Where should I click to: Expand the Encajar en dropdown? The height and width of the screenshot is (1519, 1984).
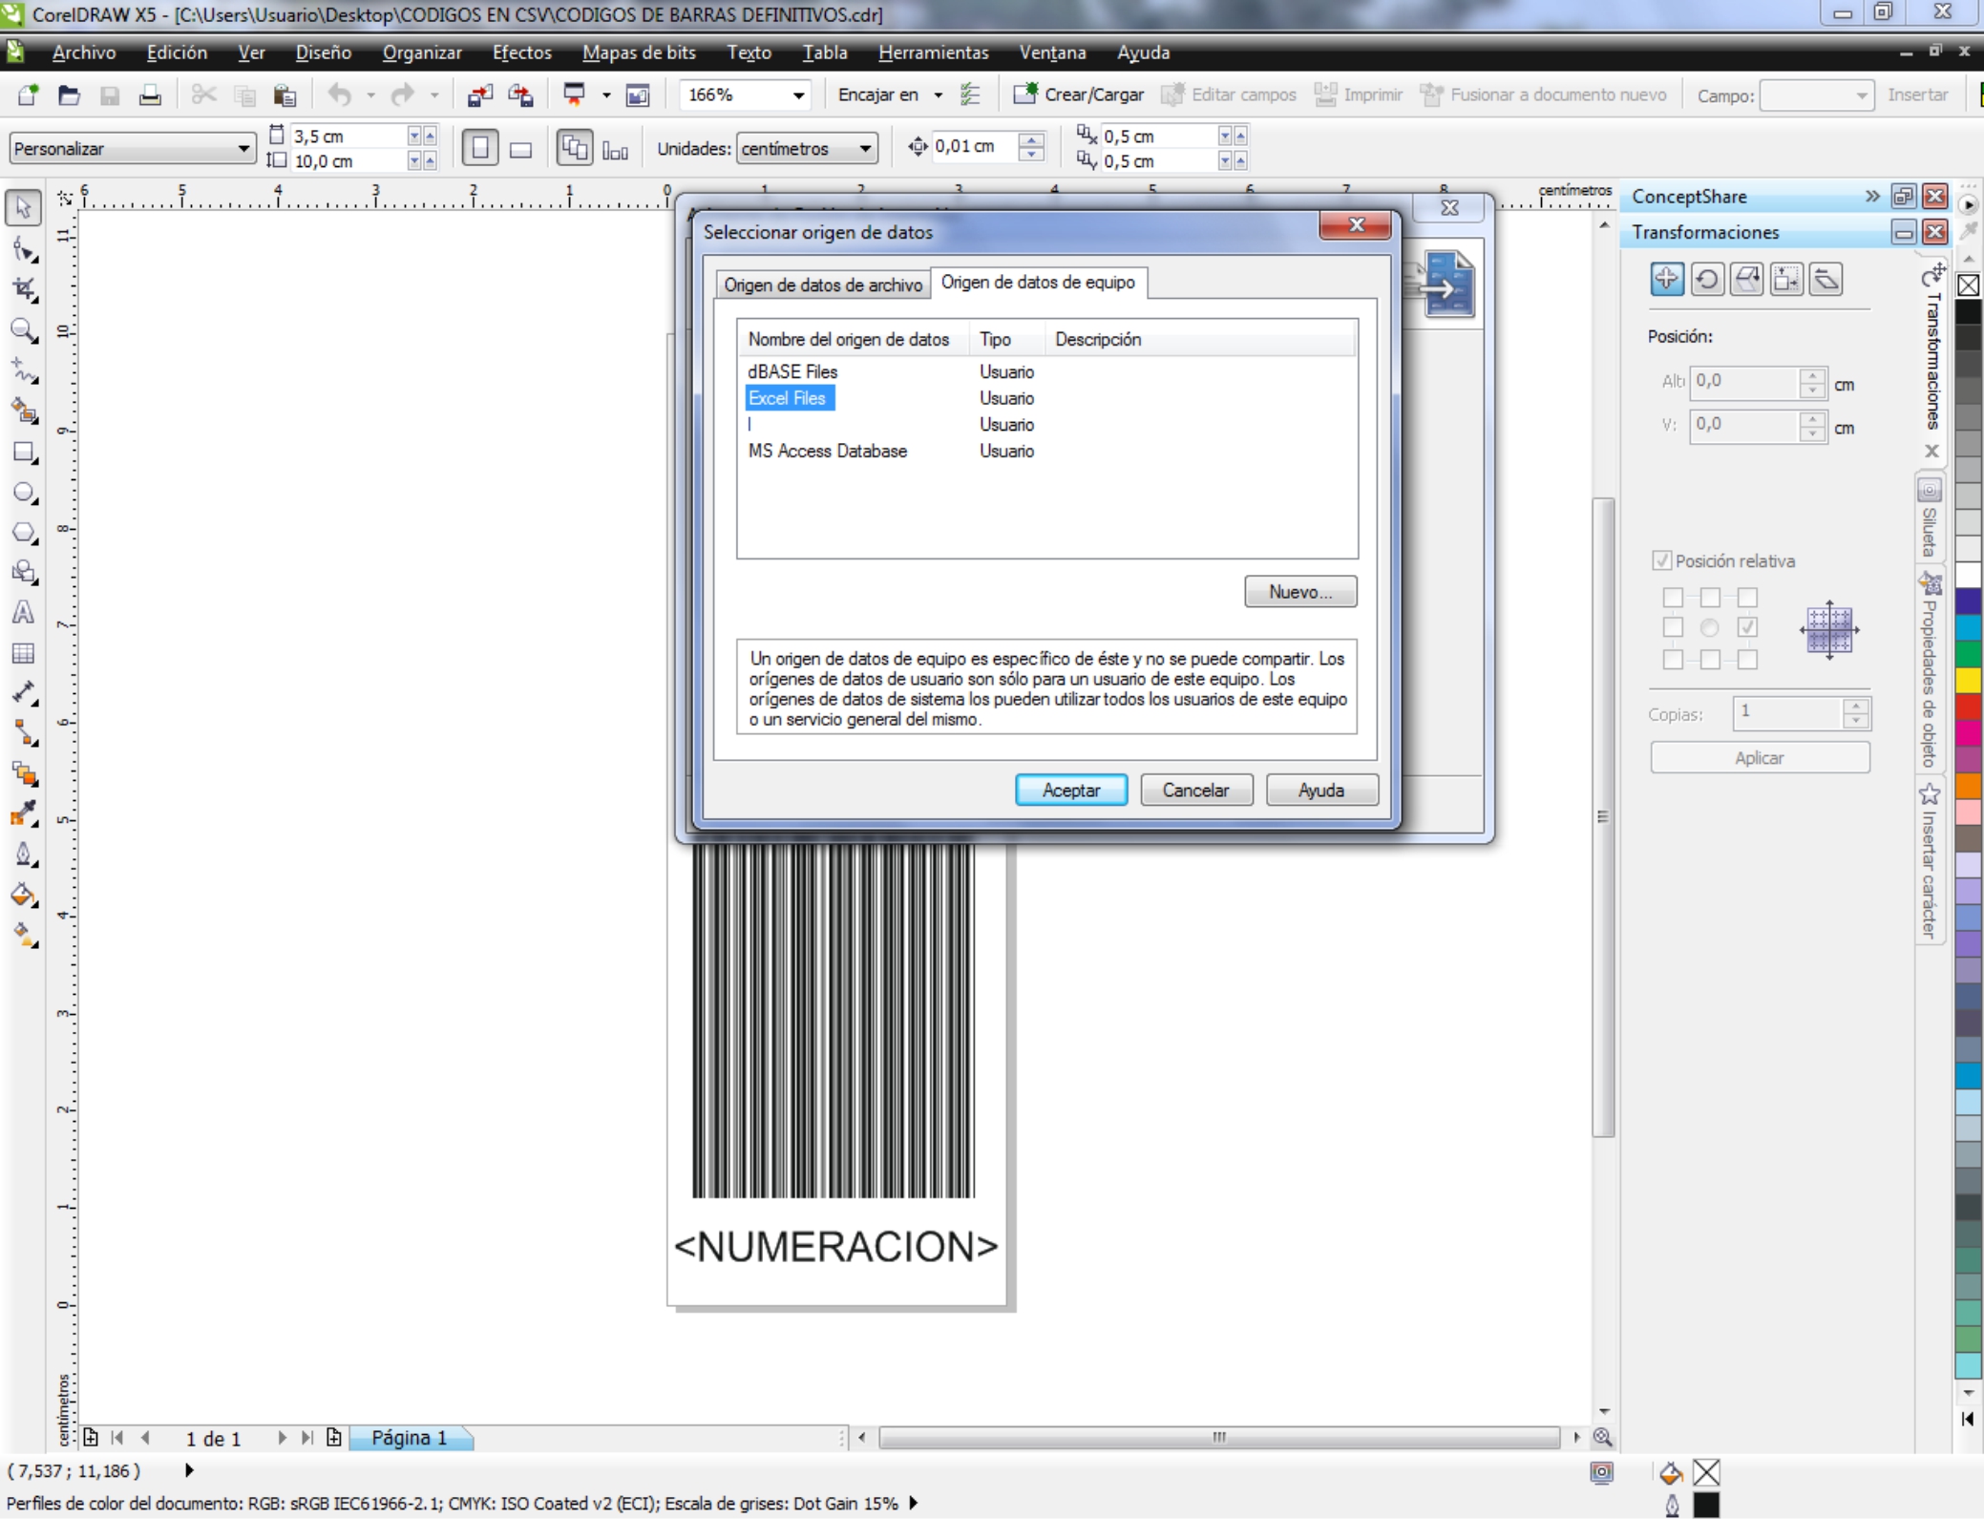point(938,95)
